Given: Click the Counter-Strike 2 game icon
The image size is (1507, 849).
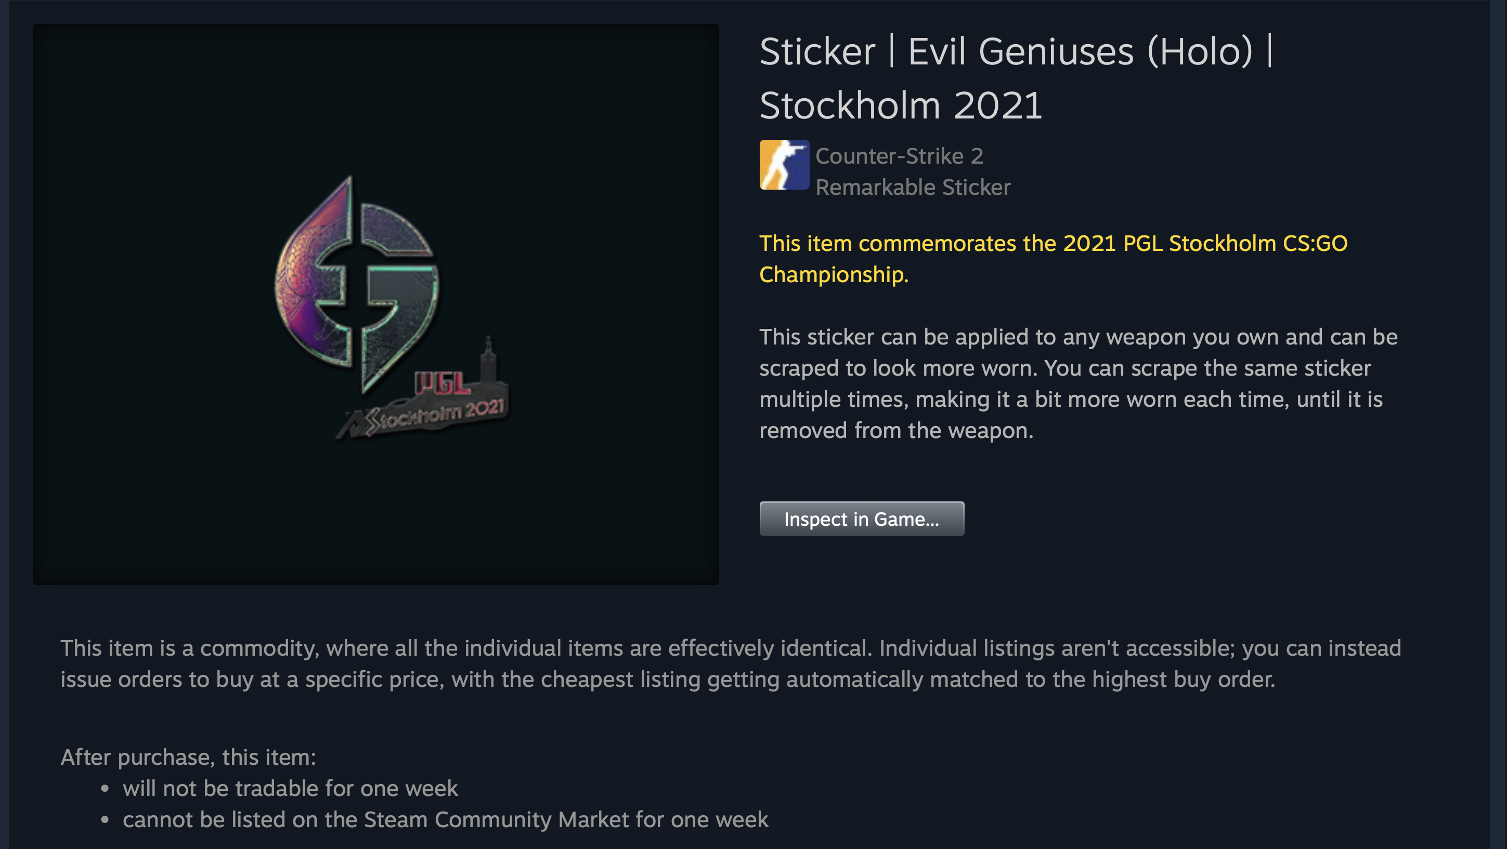Looking at the screenshot, I should [784, 165].
